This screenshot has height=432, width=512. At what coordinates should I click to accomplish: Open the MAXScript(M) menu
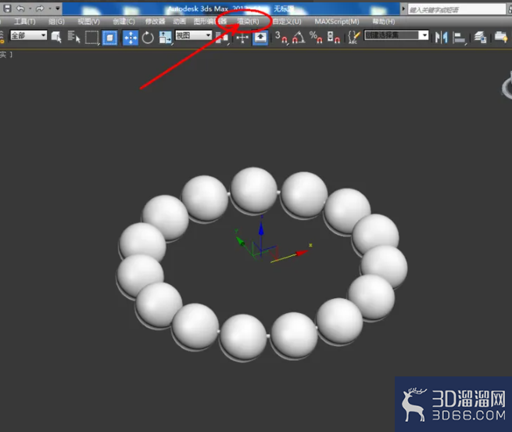337,22
